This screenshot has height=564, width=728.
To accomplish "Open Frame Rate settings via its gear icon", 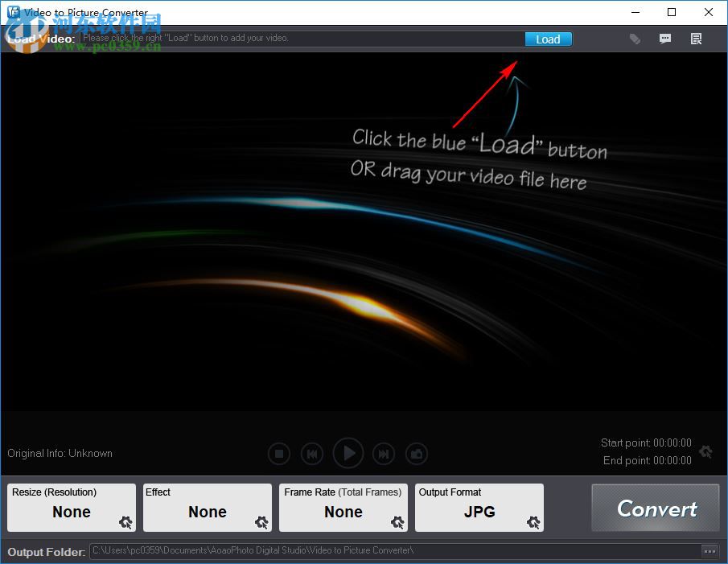I will 397,523.
